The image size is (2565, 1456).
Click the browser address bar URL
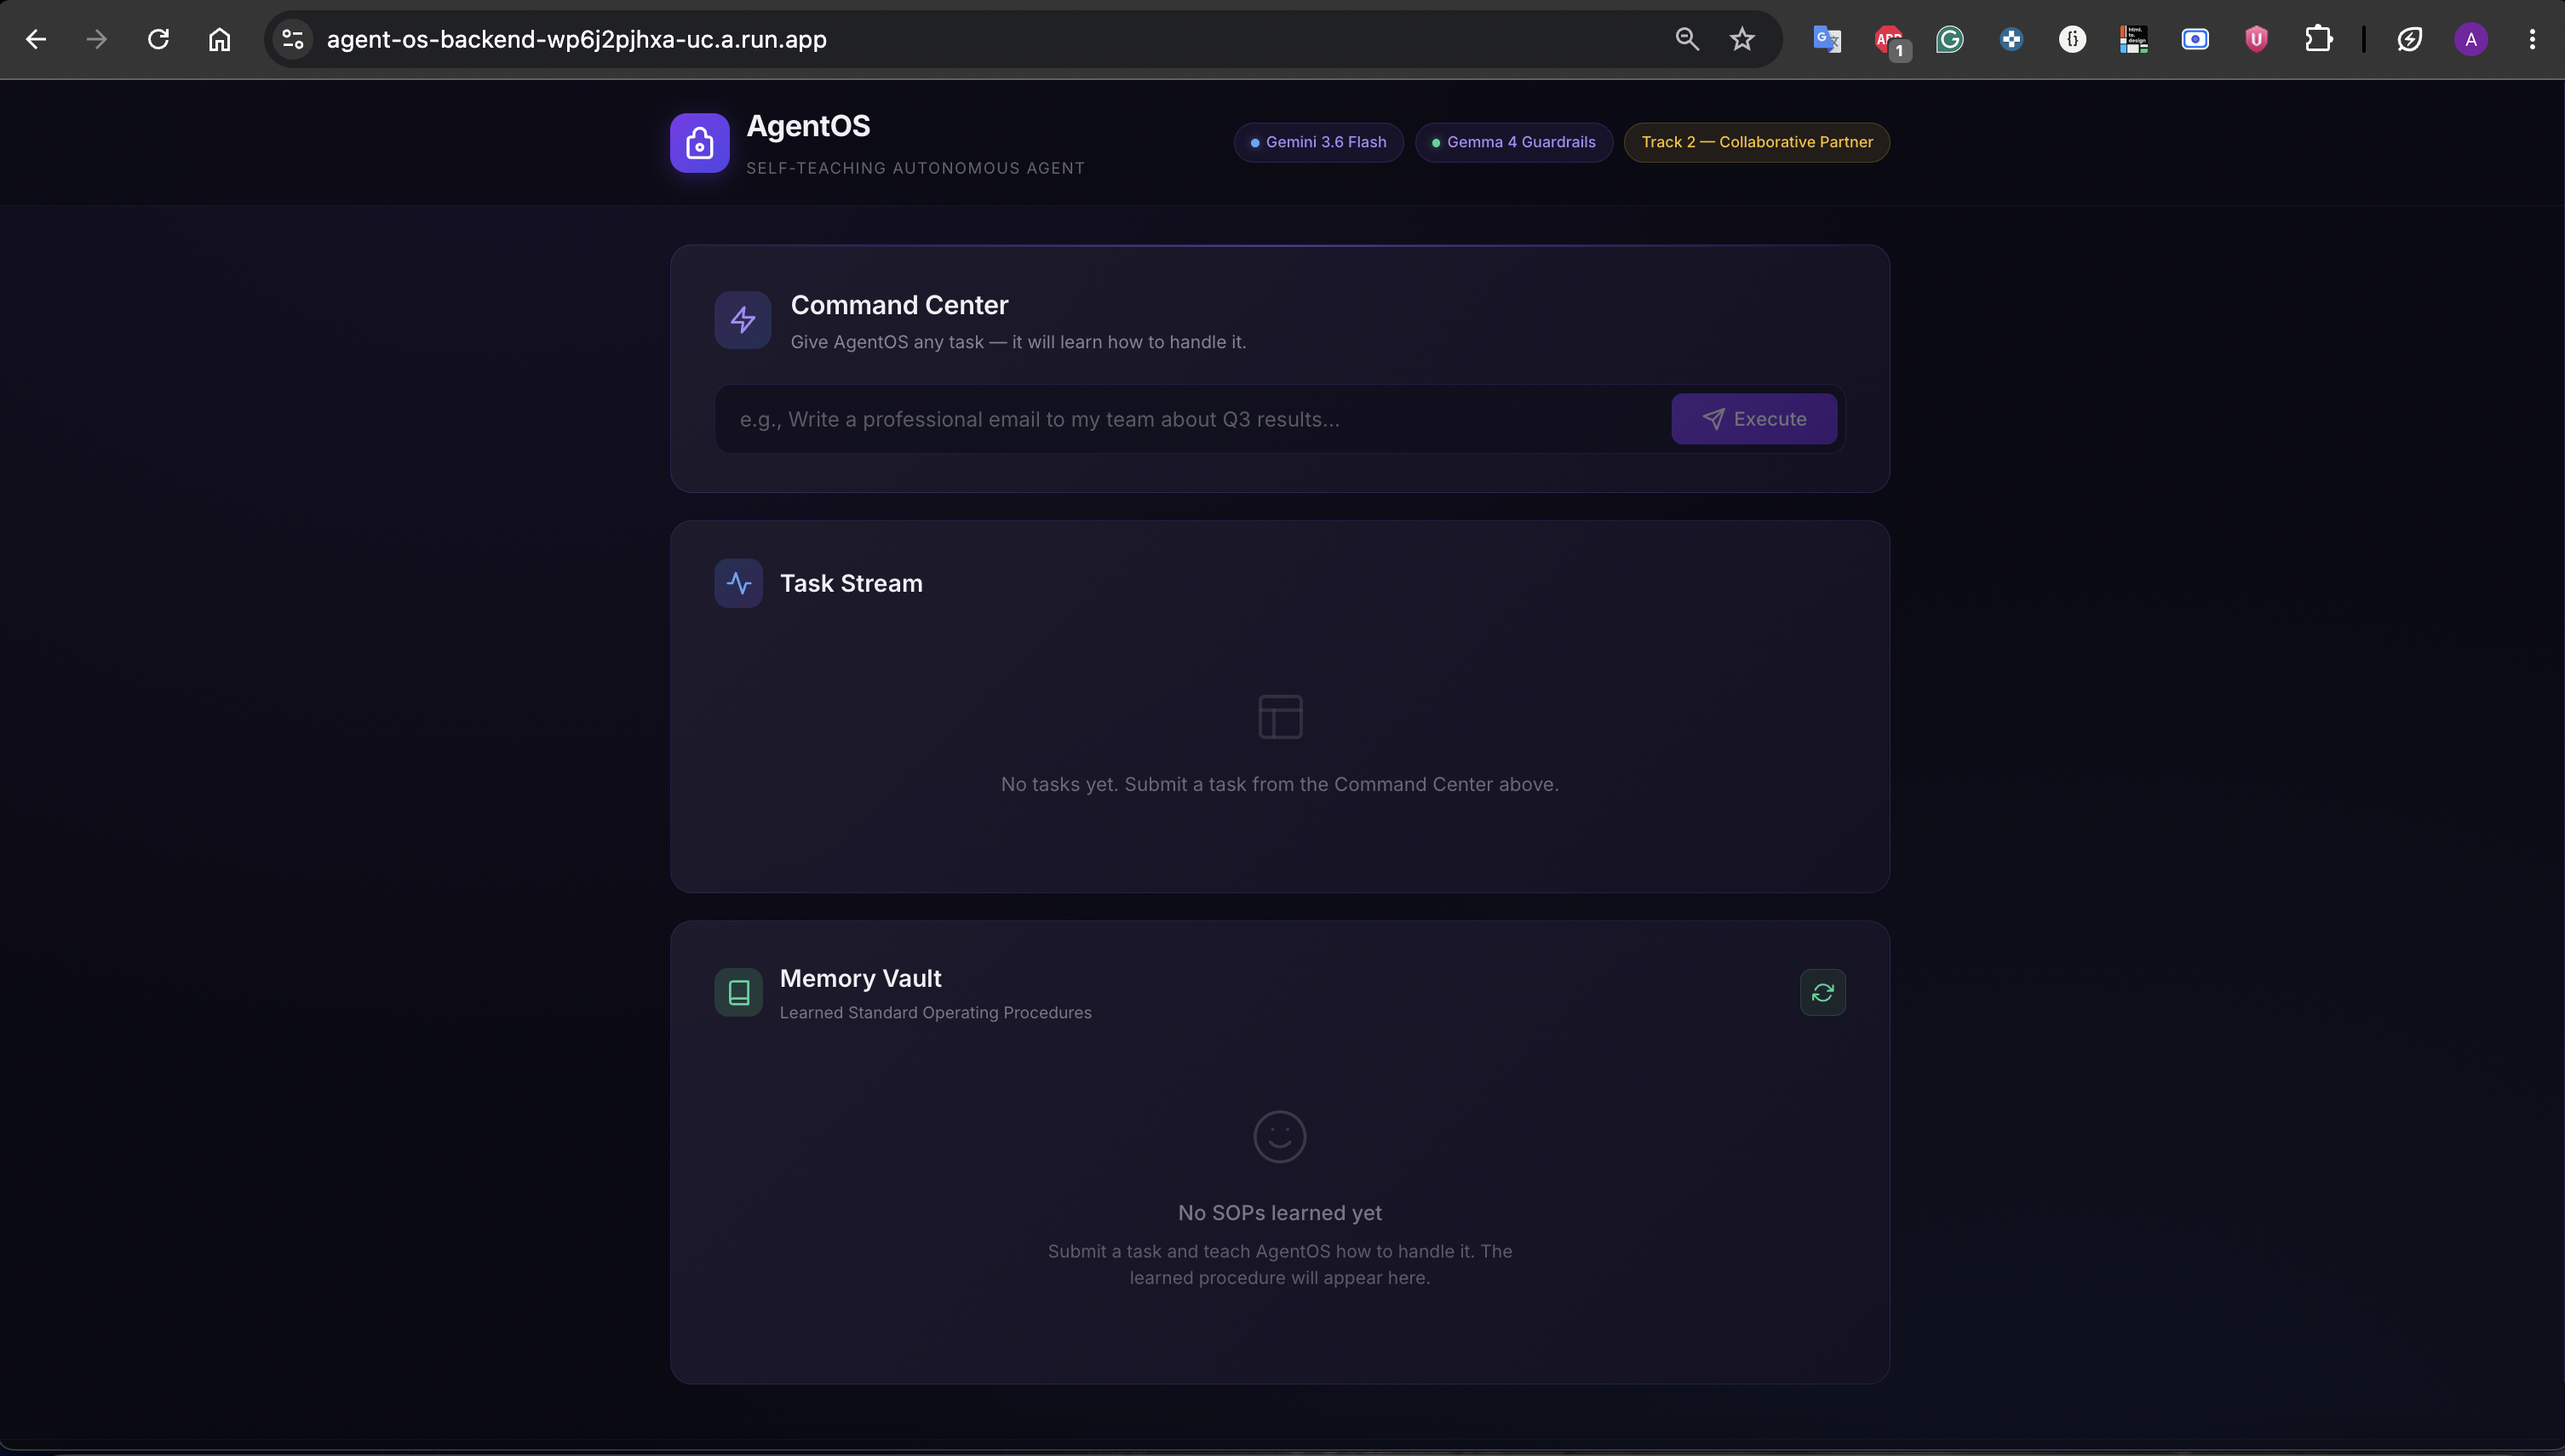pyautogui.click(x=576, y=39)
